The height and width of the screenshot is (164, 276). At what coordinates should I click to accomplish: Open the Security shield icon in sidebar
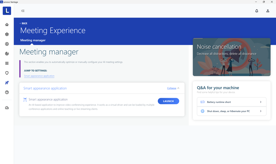tap(7, 73)
